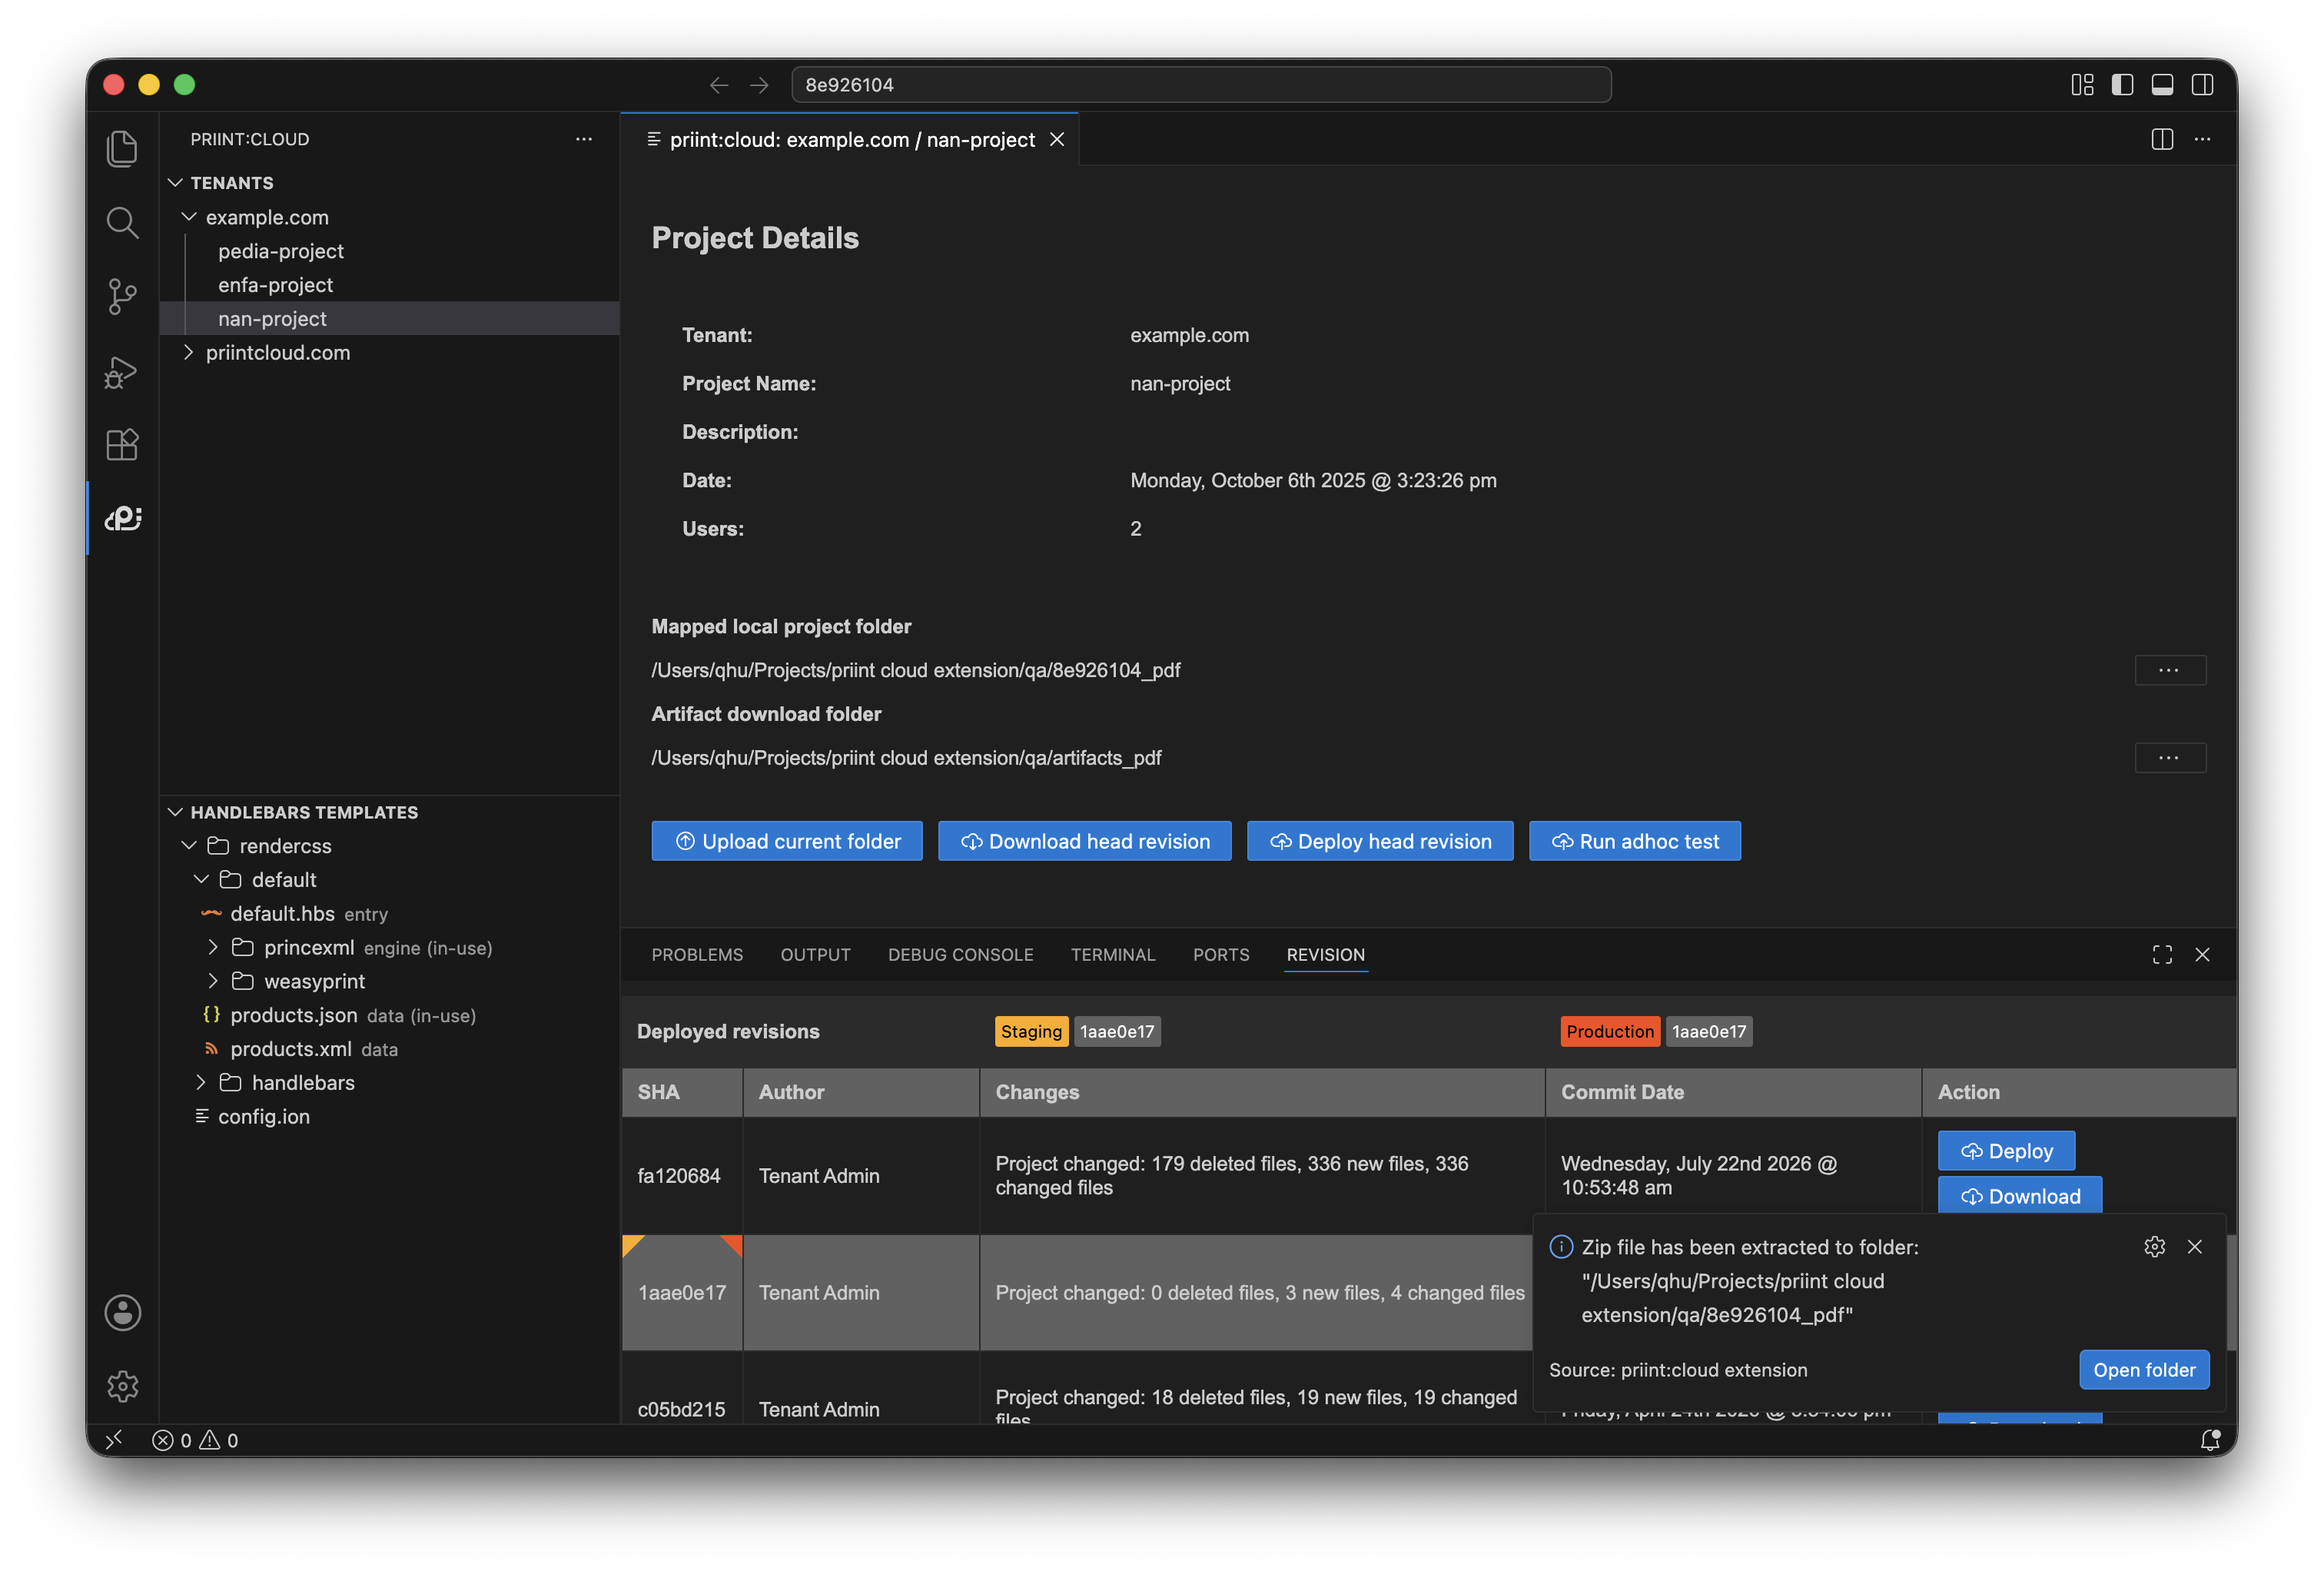The width and height of the screenshot is (2324, 1571).
Task: Go forward with navigation arrow
Action: pyautogui.click(x=760, y=85)
